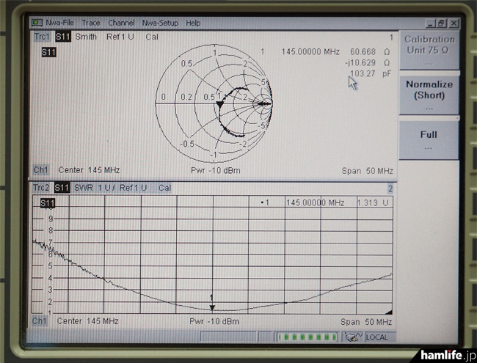The height and width of the screenshot is (363, 477).
Task: Select marker 1 triangle on the Smith chart
Action: (219, 105)
